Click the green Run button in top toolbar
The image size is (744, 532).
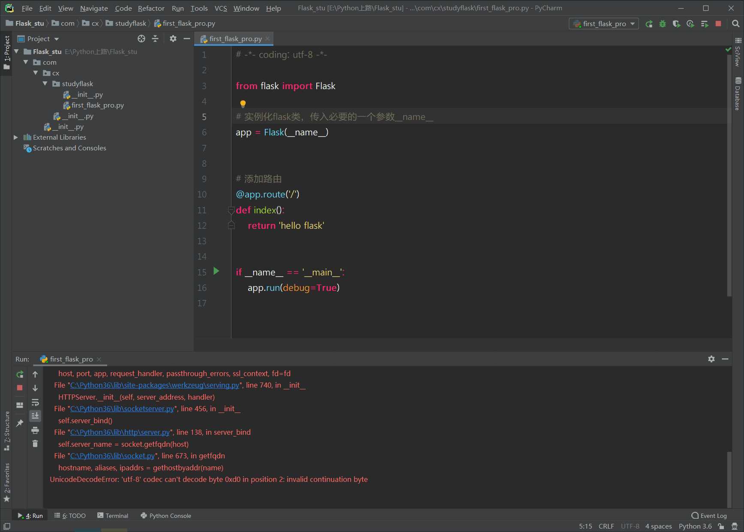click(649, 24)
